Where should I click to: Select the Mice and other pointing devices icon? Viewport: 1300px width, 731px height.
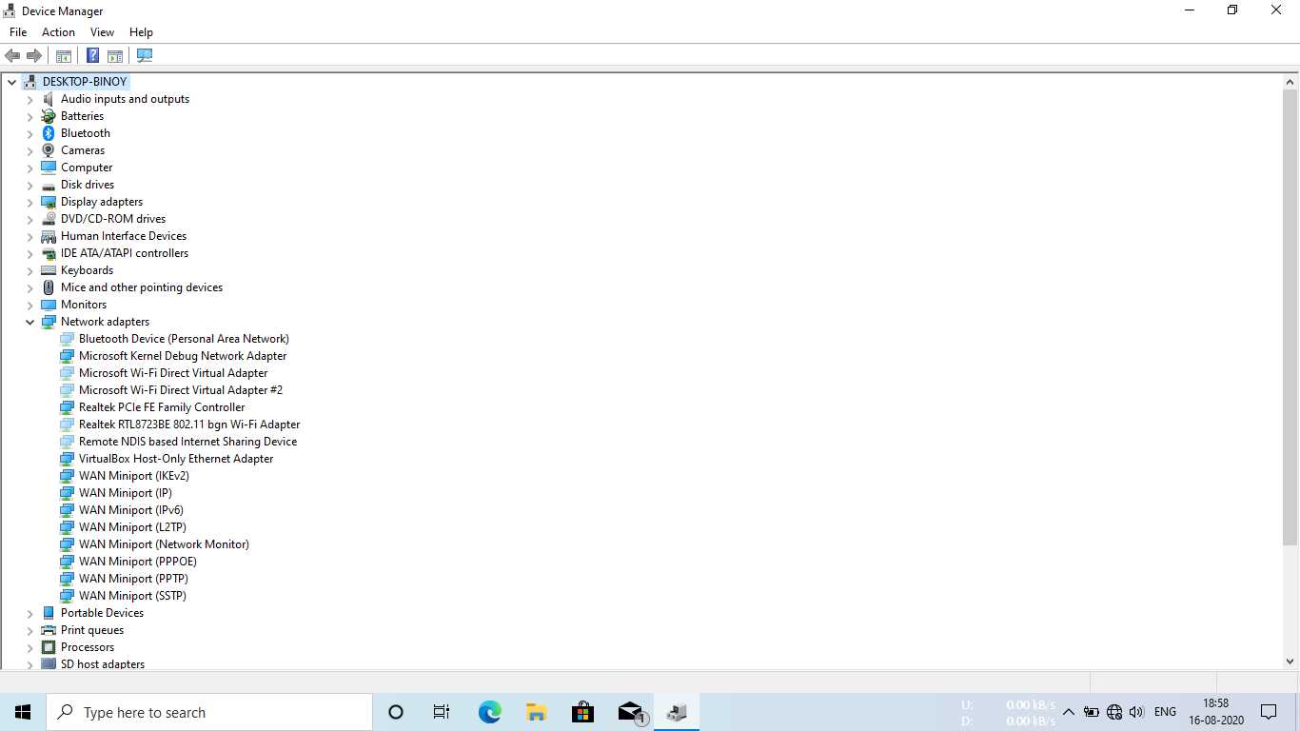pyautogui.click(x=49, y=287)
